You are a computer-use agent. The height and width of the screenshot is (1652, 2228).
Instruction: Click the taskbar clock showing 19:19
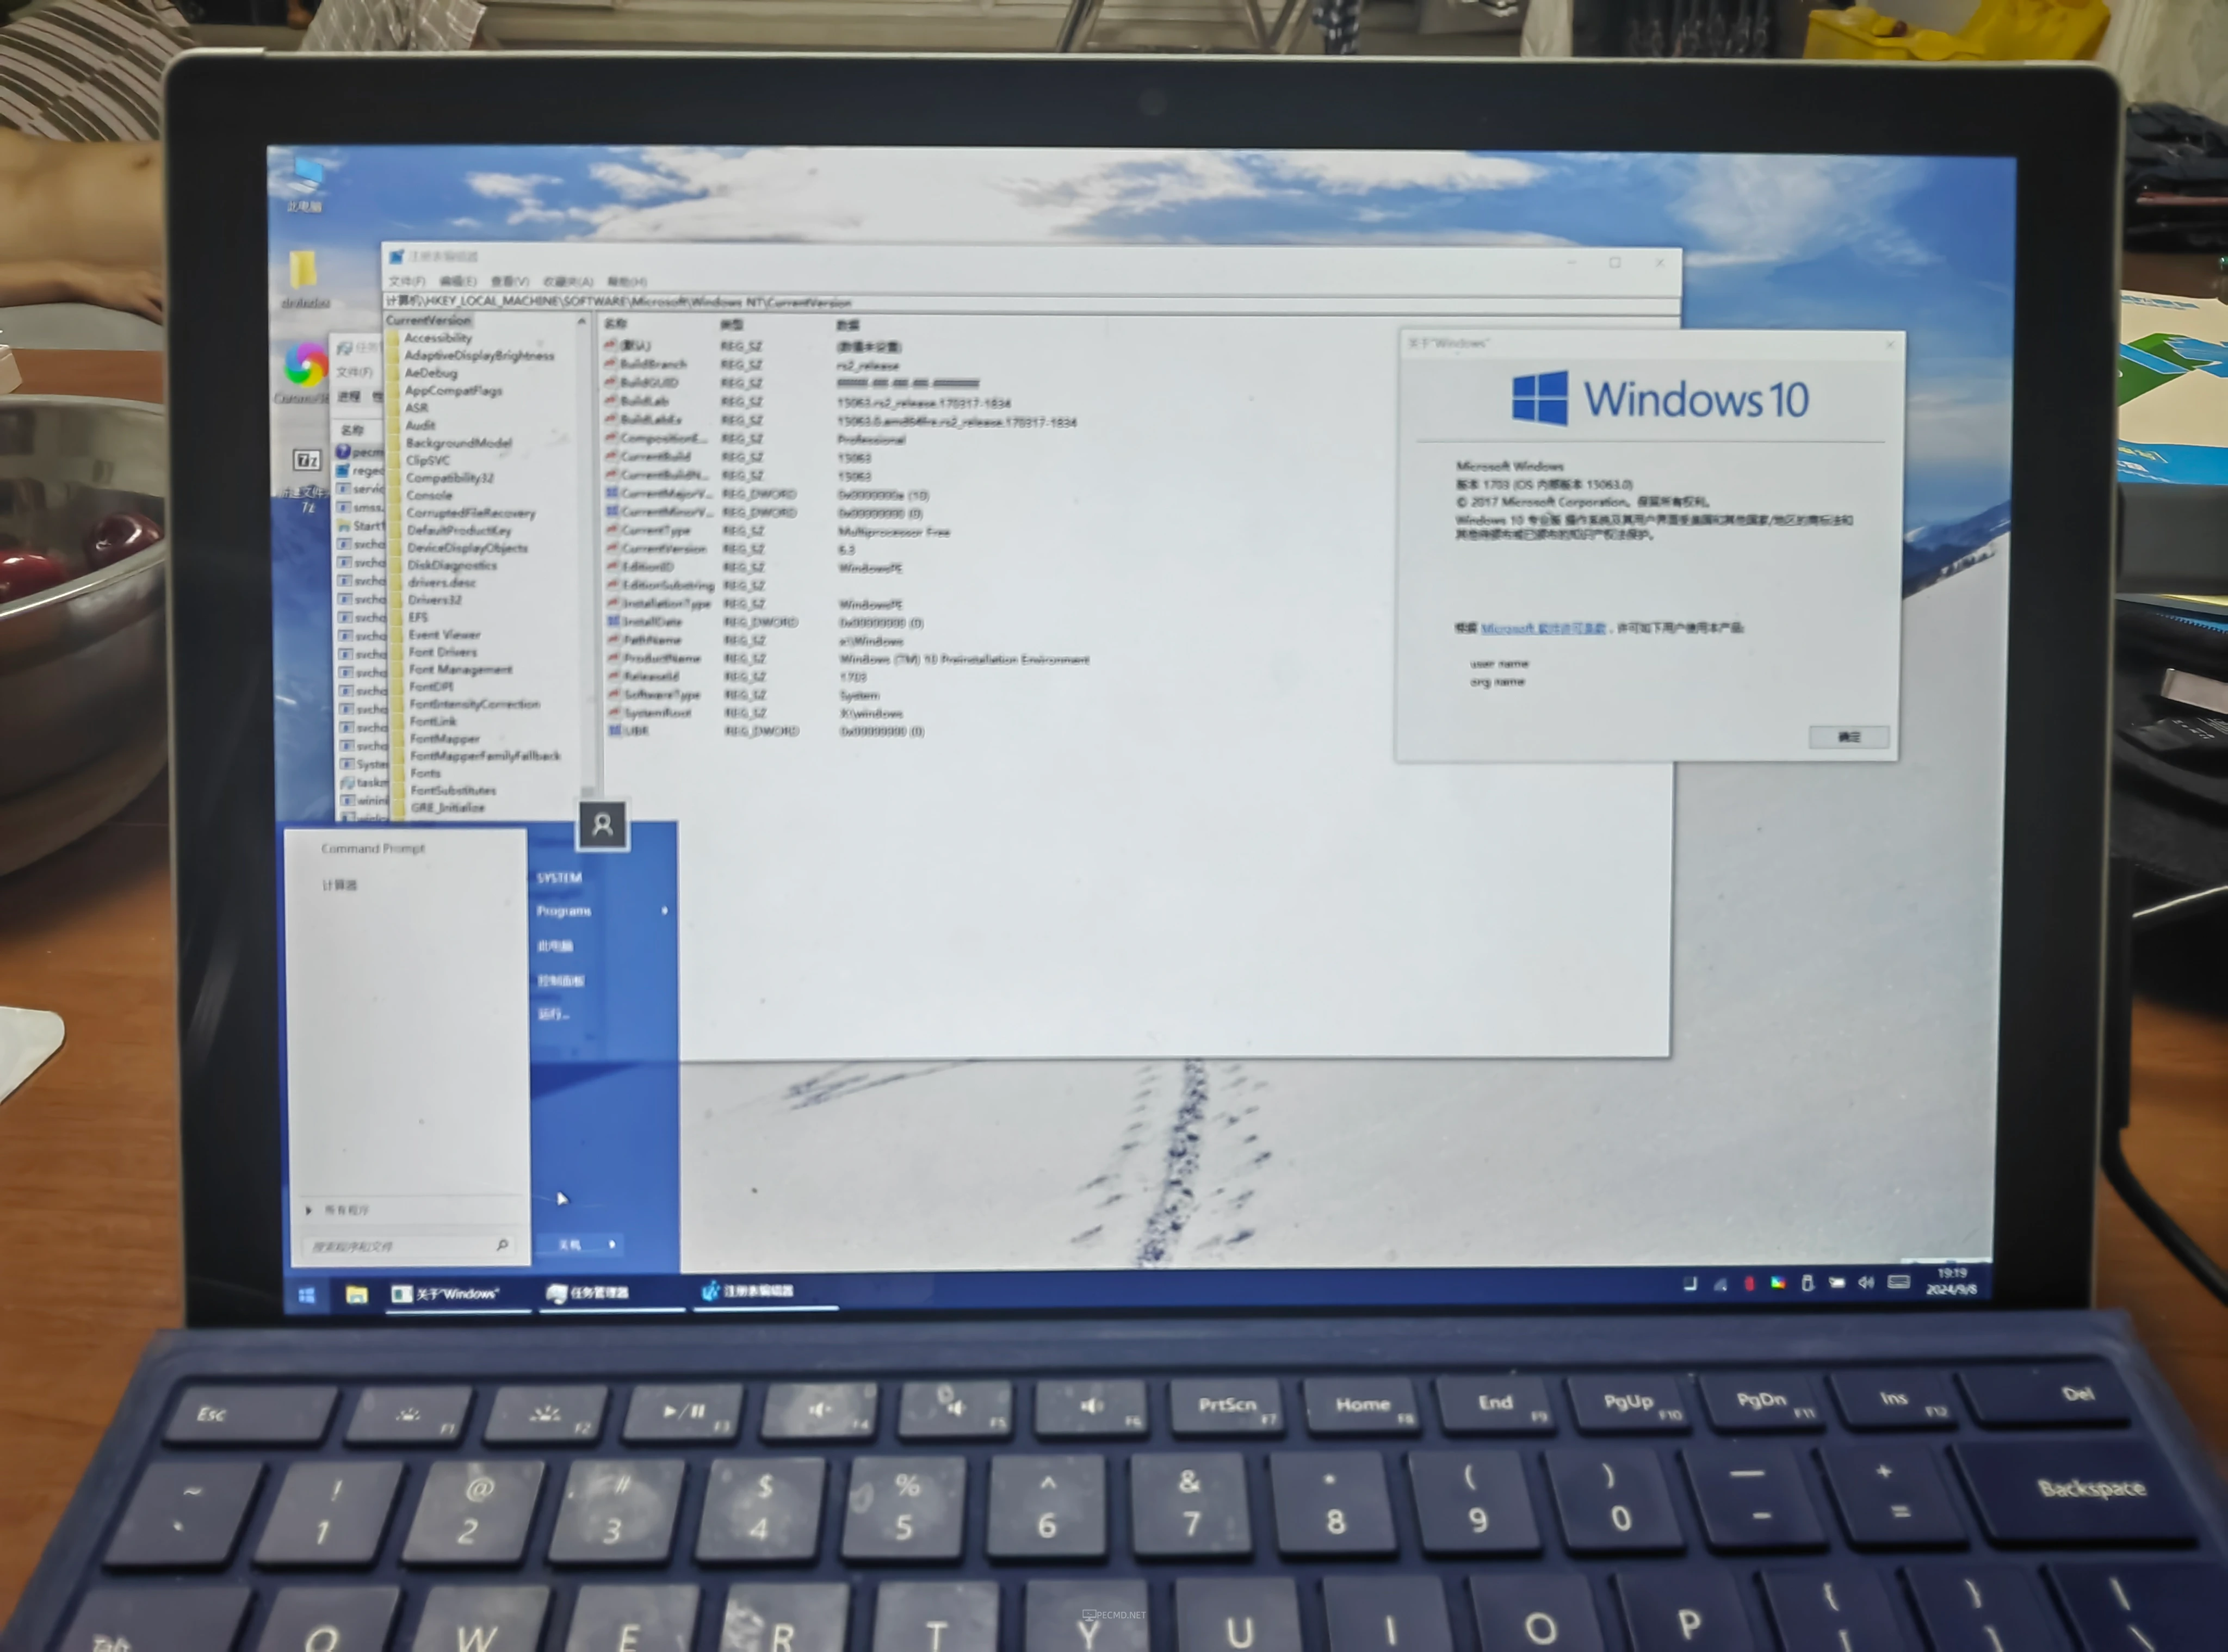tap(1951, 1281)
